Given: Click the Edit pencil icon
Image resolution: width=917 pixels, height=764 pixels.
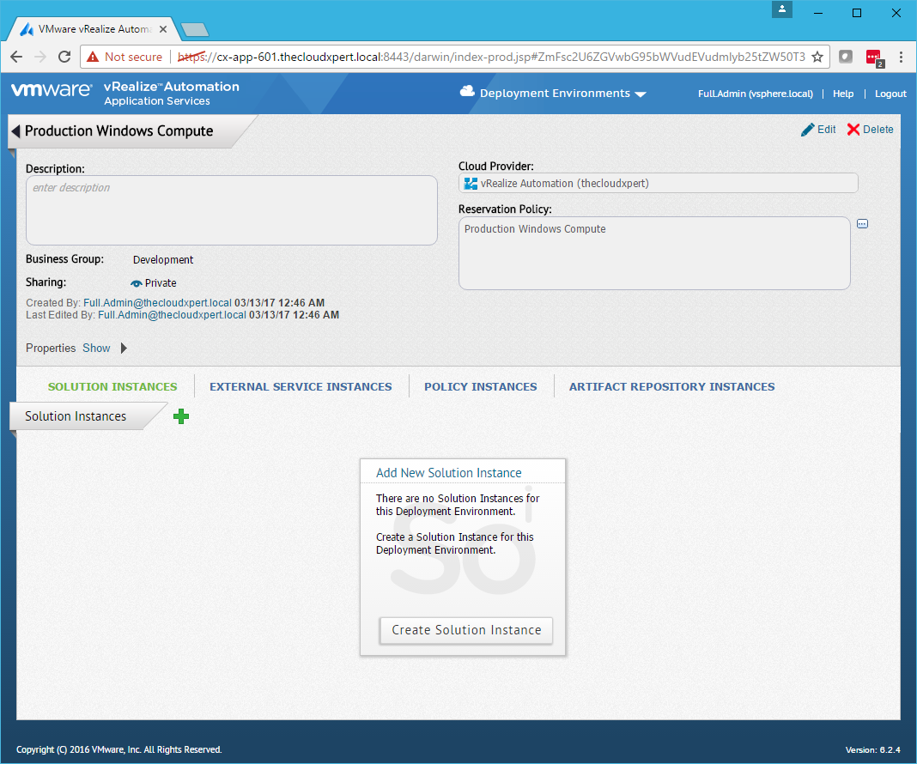Looking at the screenshot, I should point(807,130).
